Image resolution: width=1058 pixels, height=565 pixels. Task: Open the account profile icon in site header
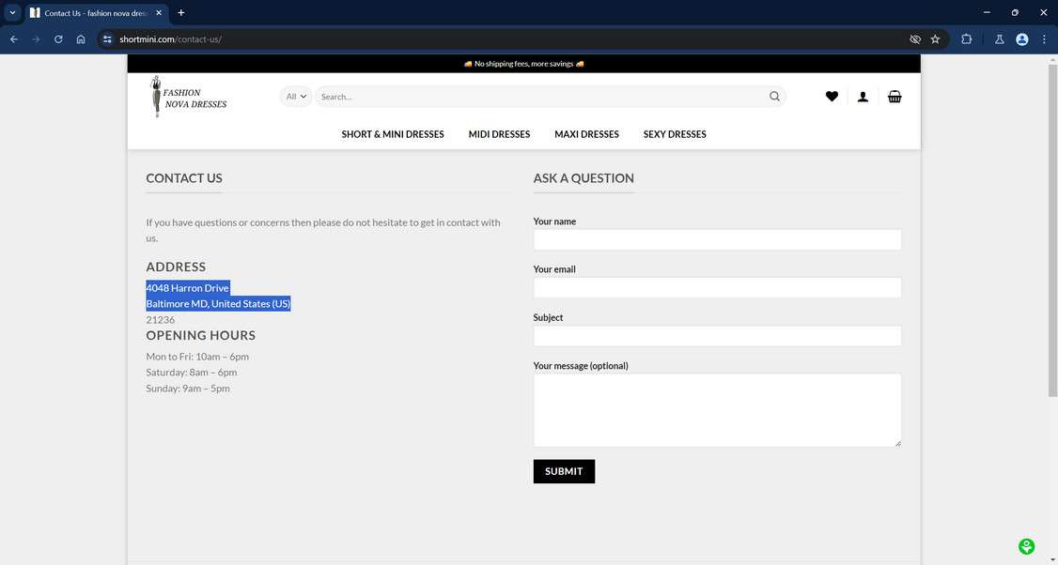click(863, 97)
